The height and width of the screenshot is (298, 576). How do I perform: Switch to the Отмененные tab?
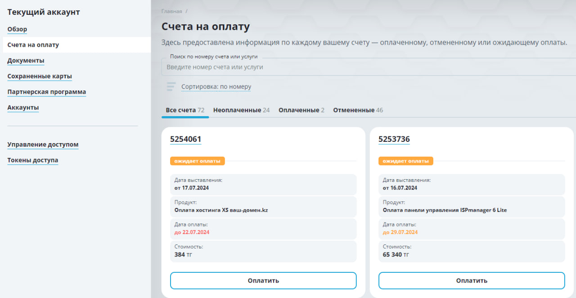(358, 110)
